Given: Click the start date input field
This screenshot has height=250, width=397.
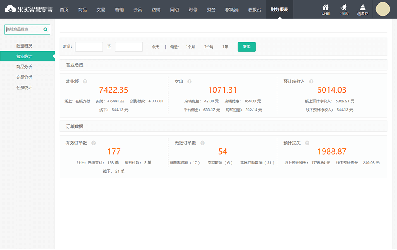Looking at the screenshot, I should 89,47.
